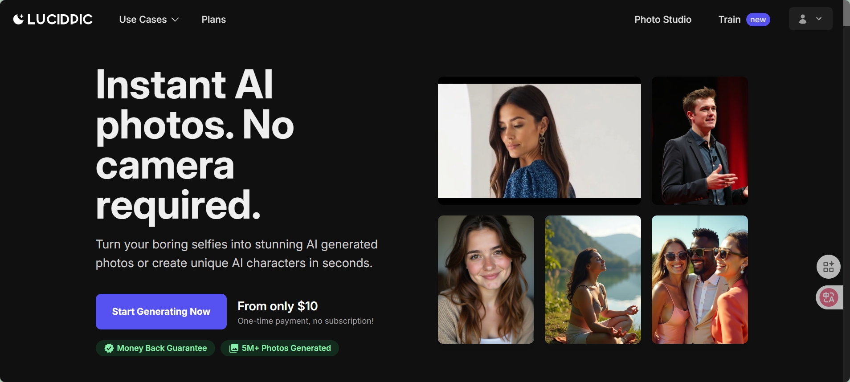Screen dimensions: 850x382
Task: Go to Photo Studio page
Action: [x=663, y=20]
